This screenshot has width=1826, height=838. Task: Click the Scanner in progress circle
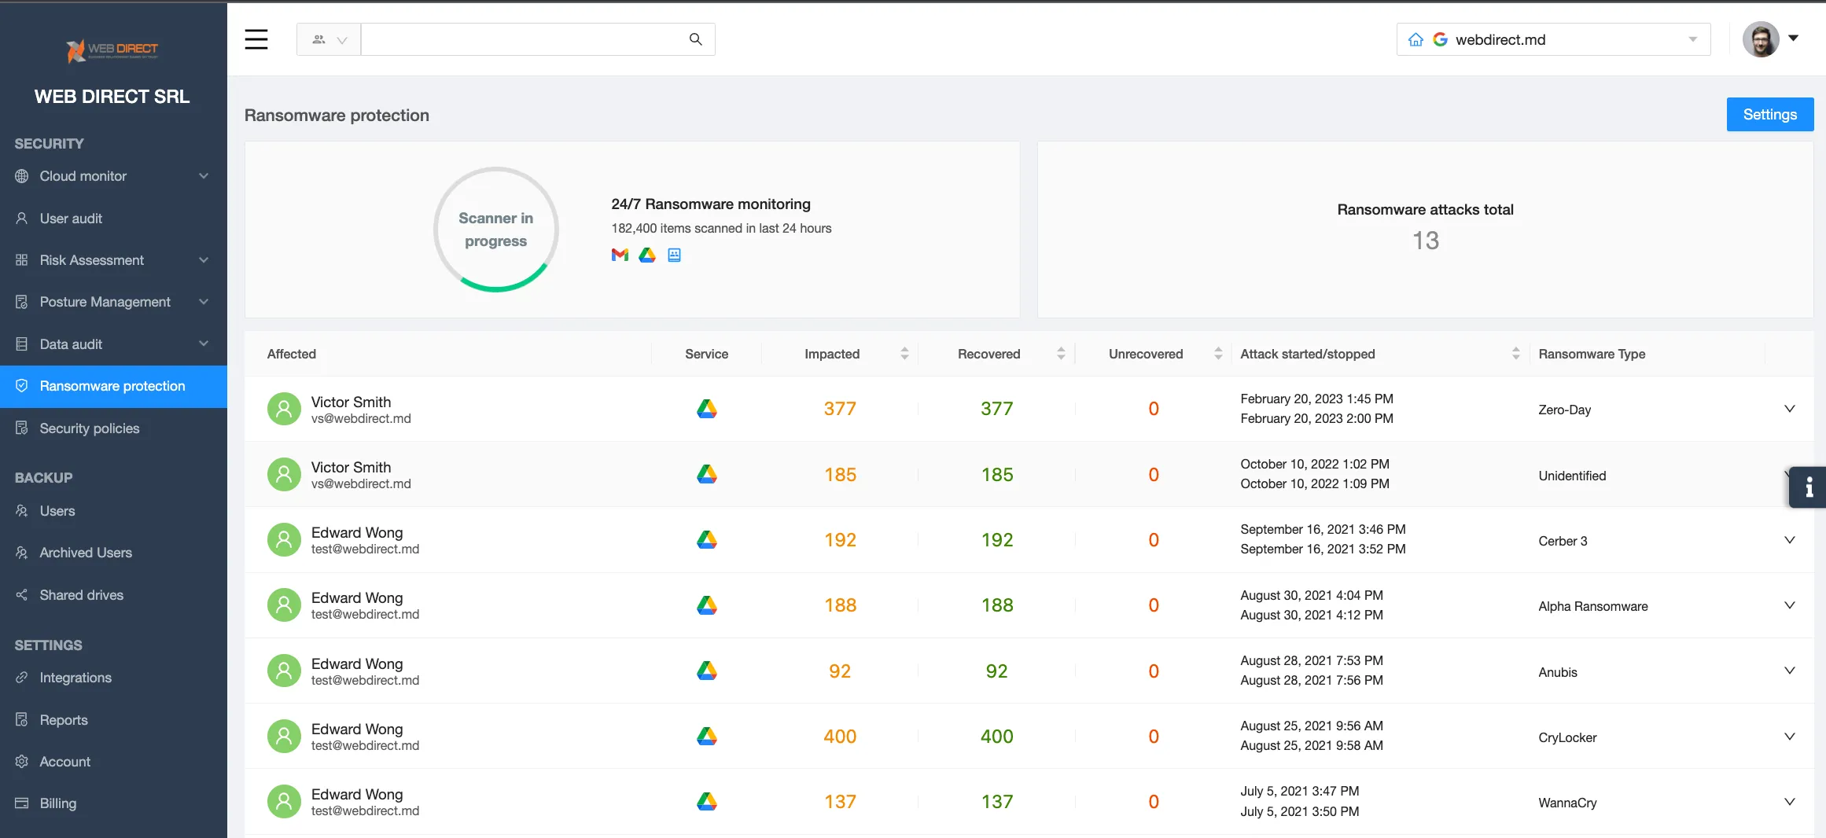495,230
